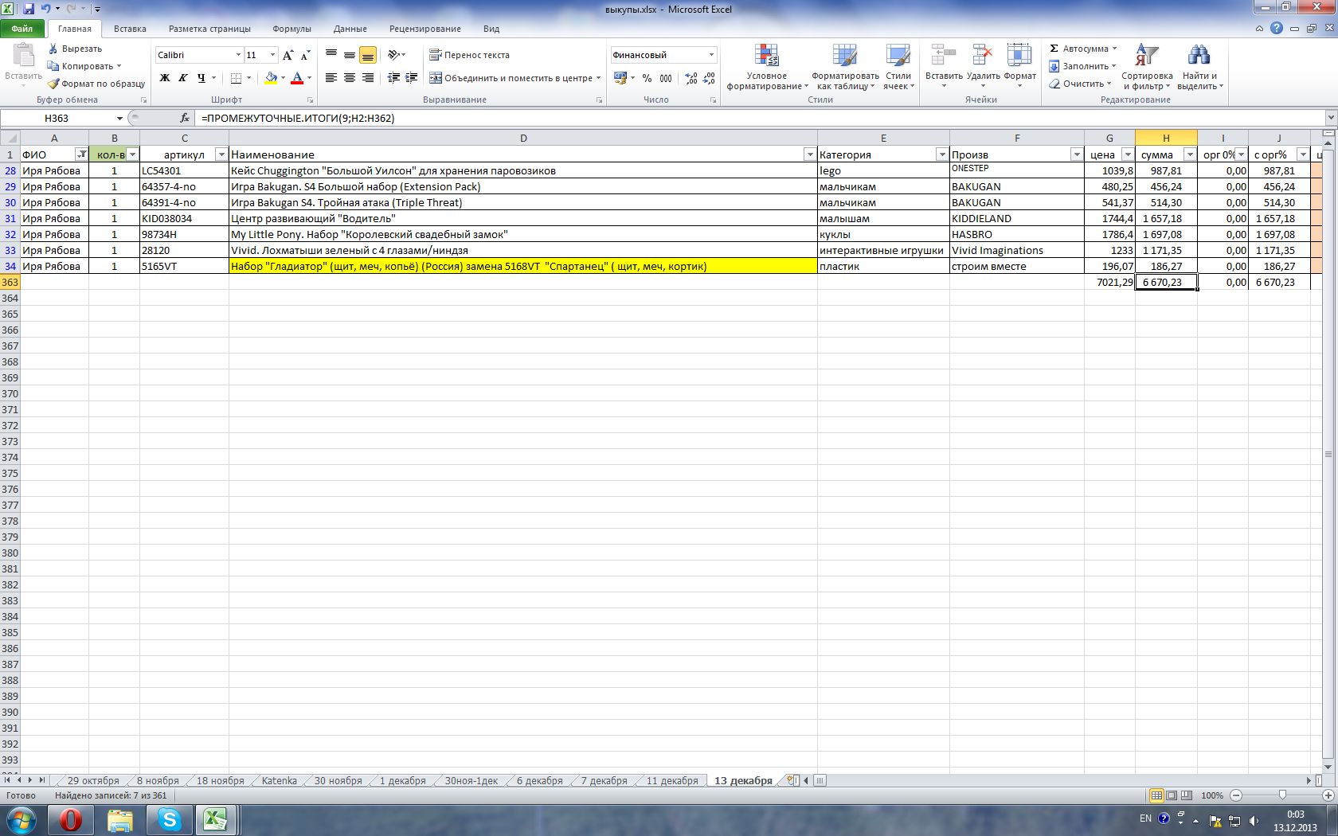This screenshot has width=1338, height=836.
Task: Open Skype from the taskbar
Action: point(169,819)
